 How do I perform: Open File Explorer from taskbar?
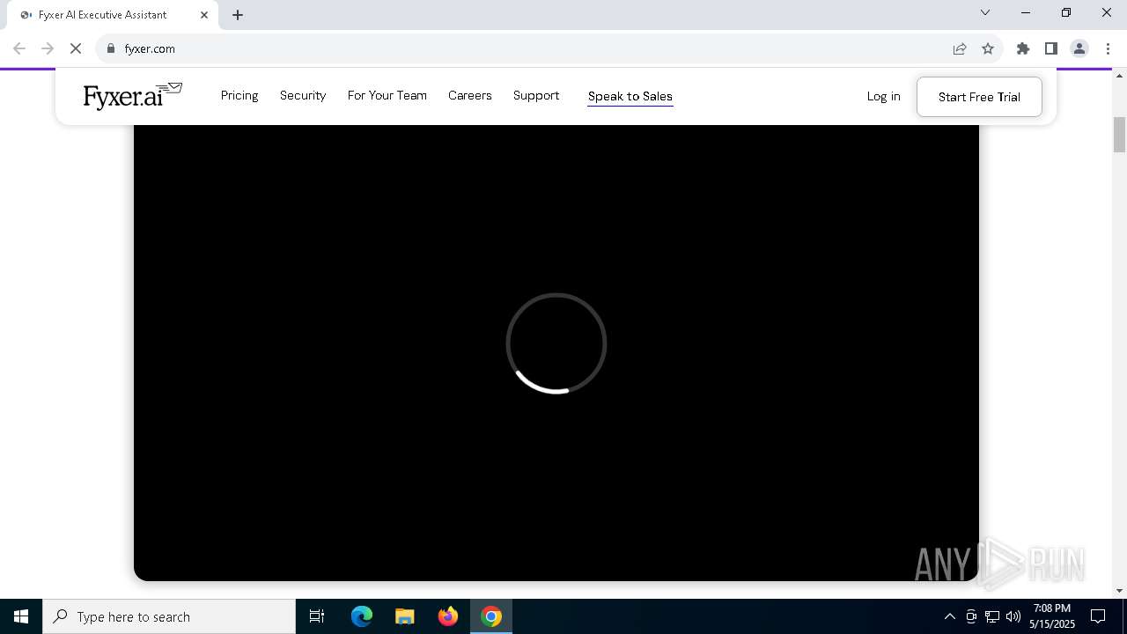(405, 616)
